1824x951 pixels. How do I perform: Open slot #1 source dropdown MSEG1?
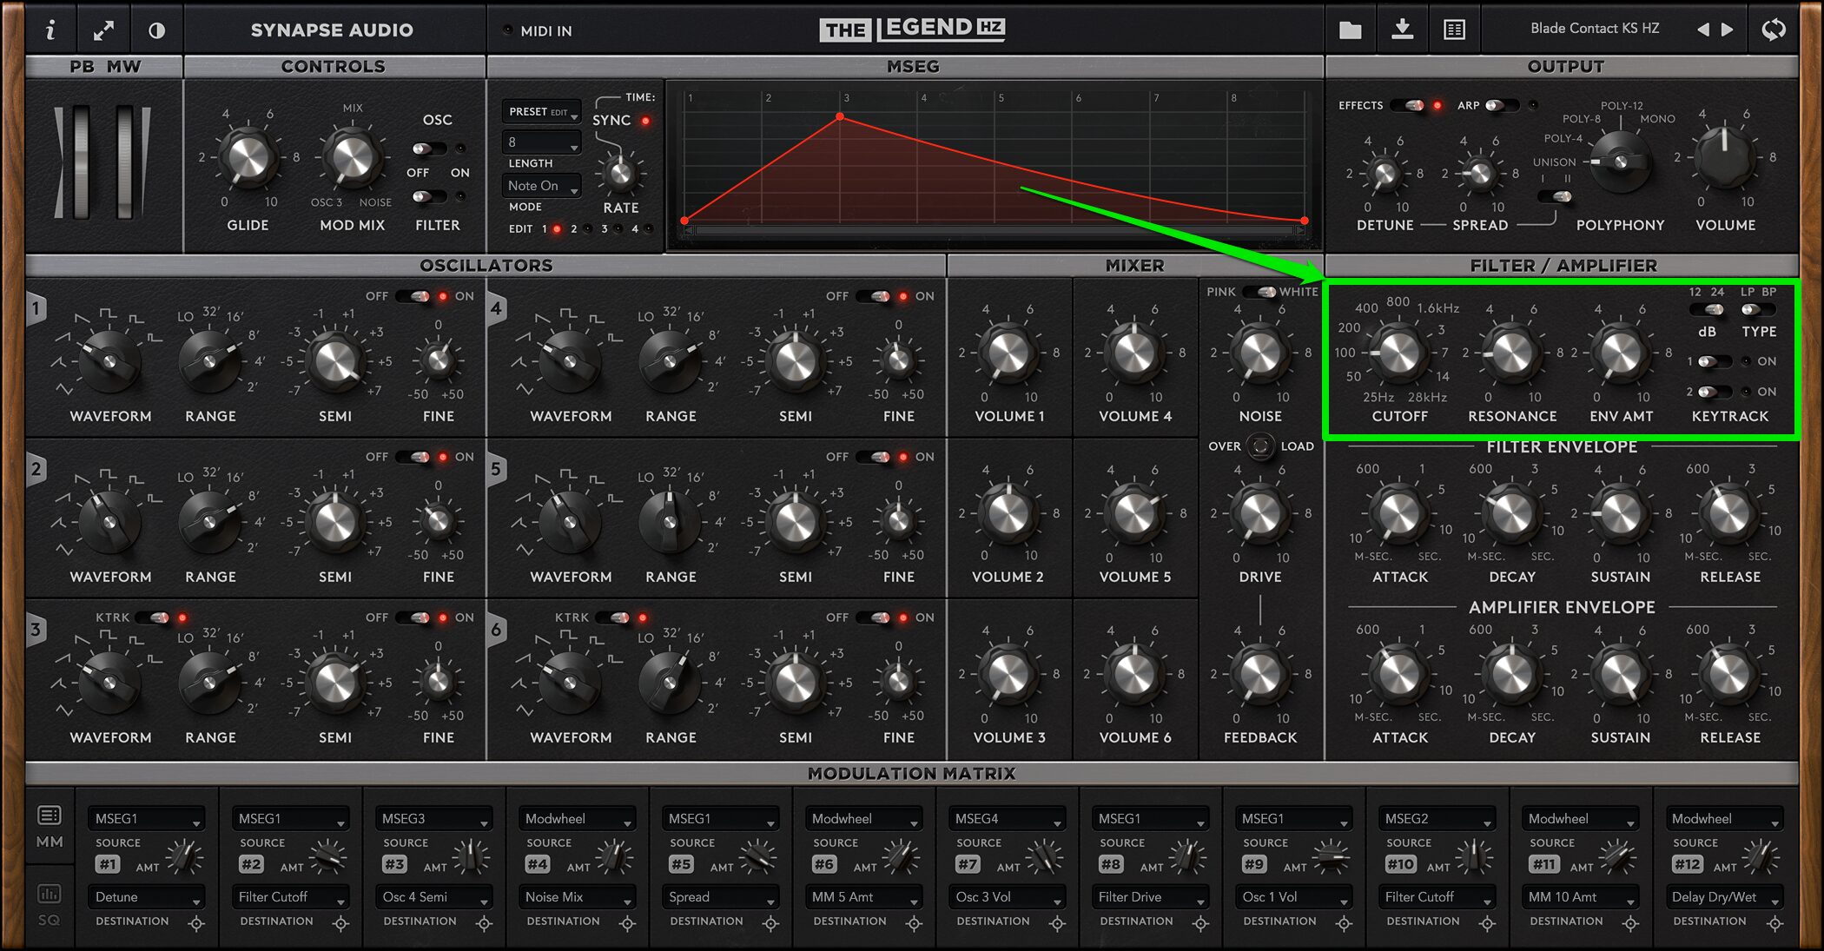pos(146,819)
